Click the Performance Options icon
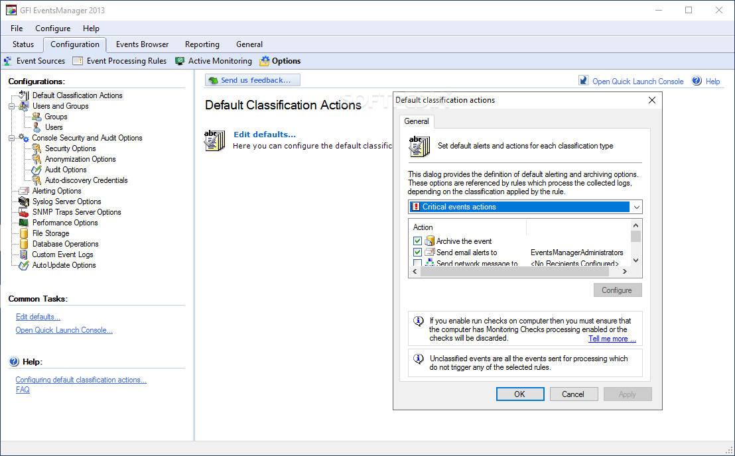 tap(24, 223)
